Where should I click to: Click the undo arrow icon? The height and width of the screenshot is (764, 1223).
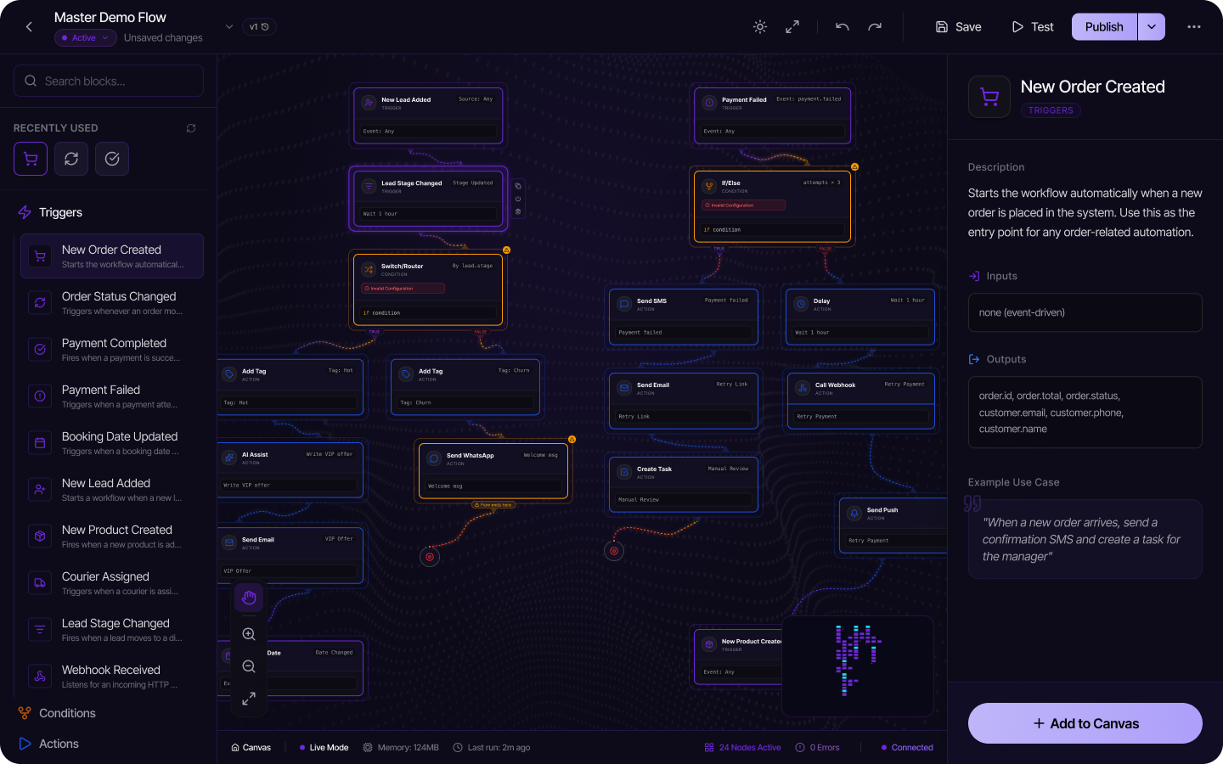point(843,27)
